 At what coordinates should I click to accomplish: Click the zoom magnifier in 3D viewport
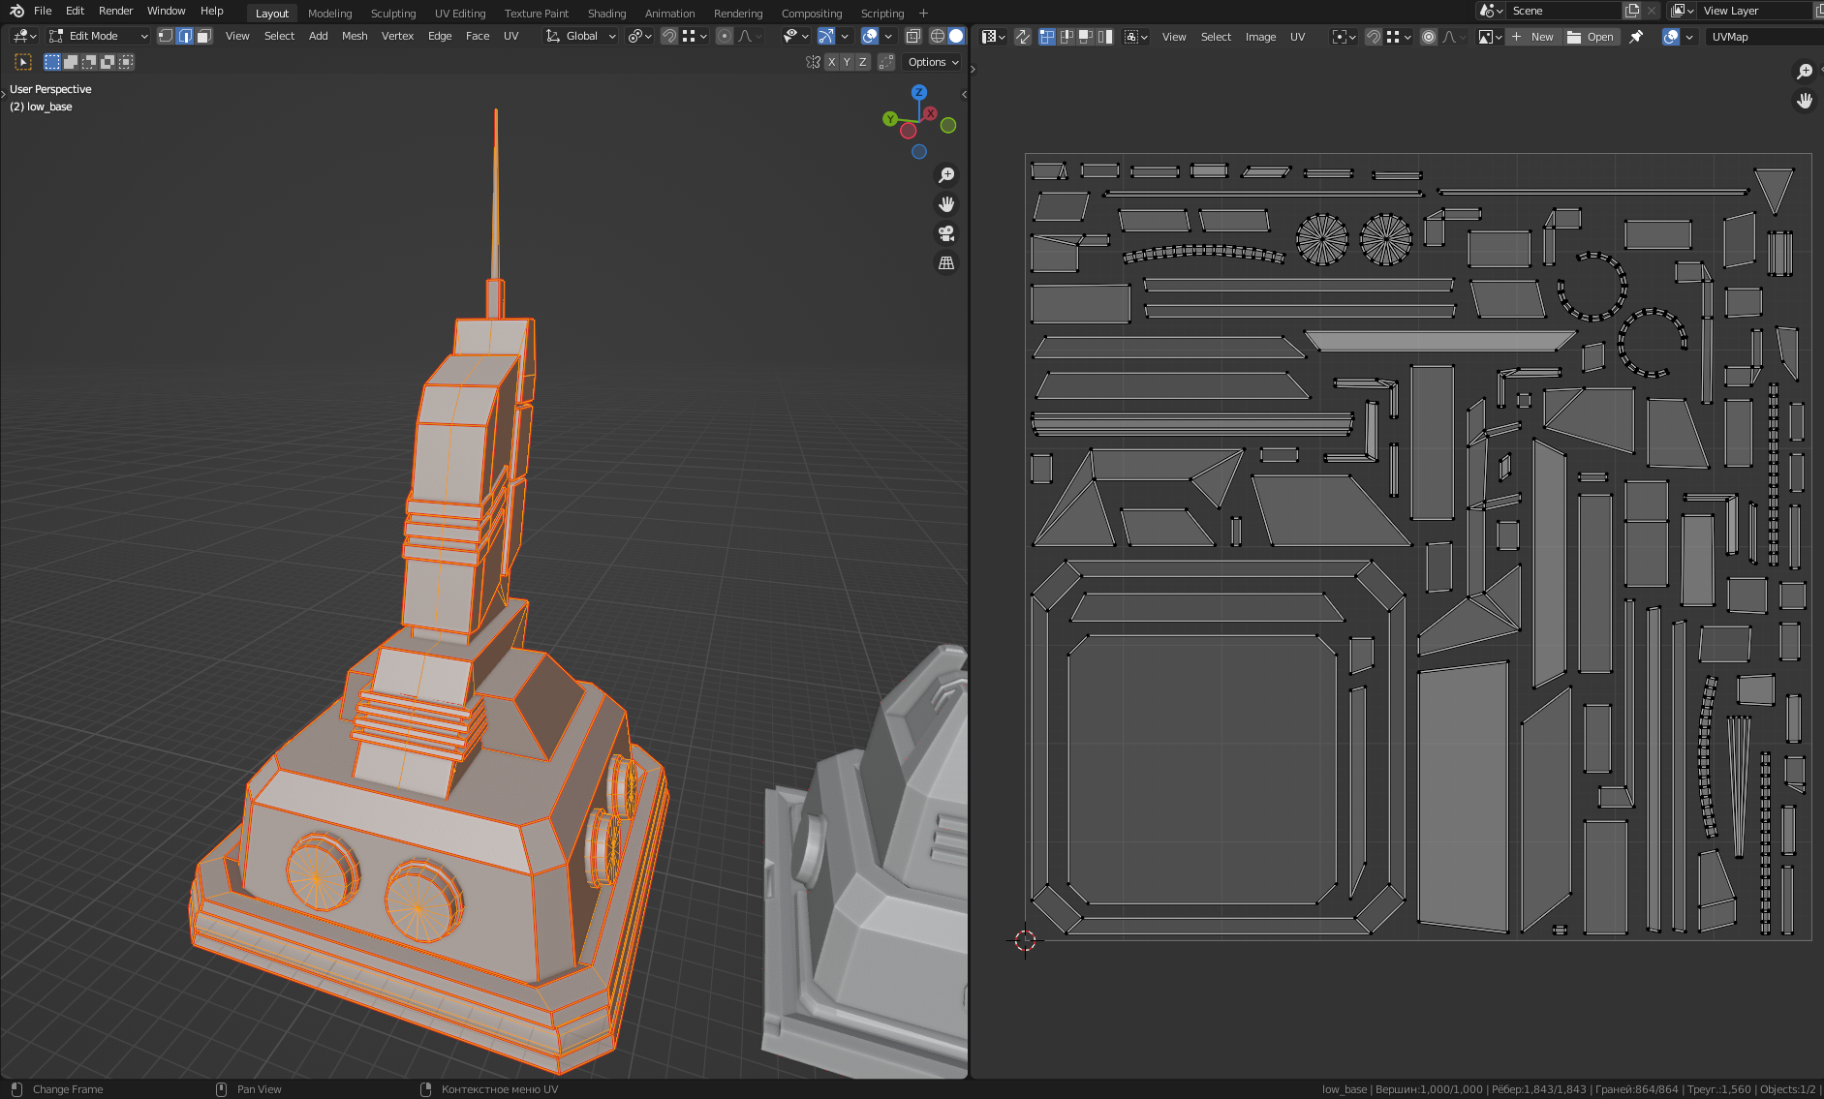(946, 175)
